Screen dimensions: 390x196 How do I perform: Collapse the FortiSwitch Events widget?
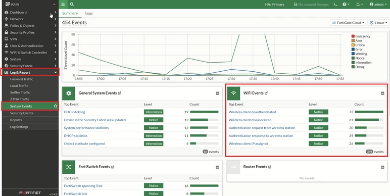(218, 167)
